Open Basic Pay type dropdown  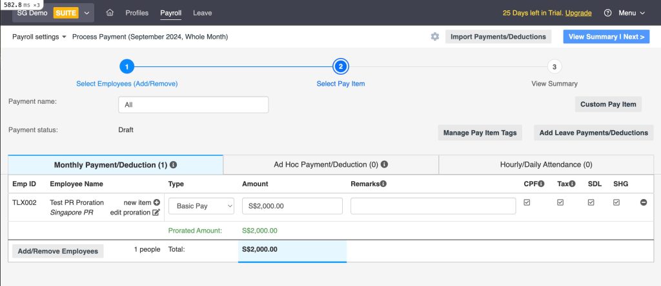point(201,206)
